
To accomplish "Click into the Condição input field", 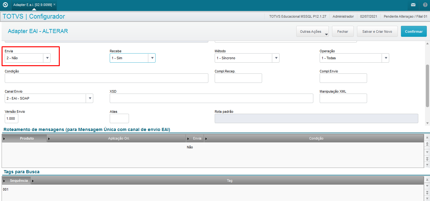I will (x=107, y=78).
